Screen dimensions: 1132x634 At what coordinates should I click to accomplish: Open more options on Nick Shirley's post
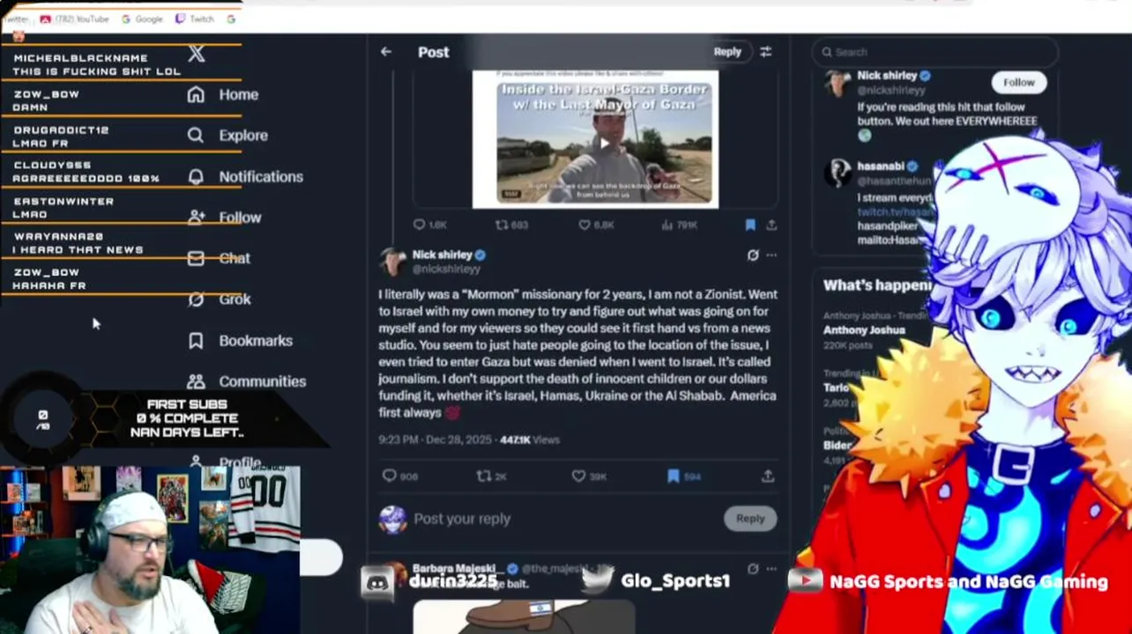[771, 255]
